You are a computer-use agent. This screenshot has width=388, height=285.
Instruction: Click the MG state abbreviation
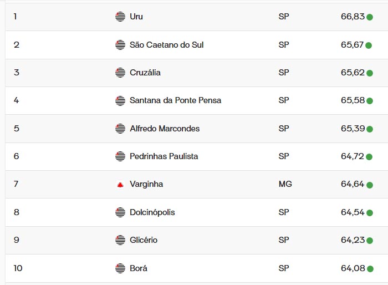tap(285, 184)
